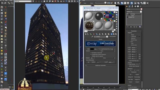Open the Utilities hammer tab
The image size is (160, 90).
pos(141,6)
